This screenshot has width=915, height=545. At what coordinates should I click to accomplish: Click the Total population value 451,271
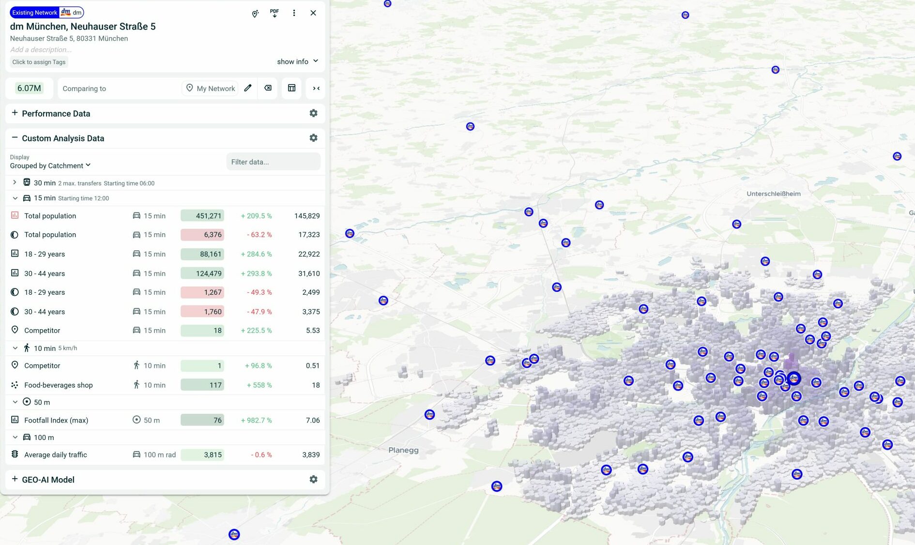click(x=202, y=216)
